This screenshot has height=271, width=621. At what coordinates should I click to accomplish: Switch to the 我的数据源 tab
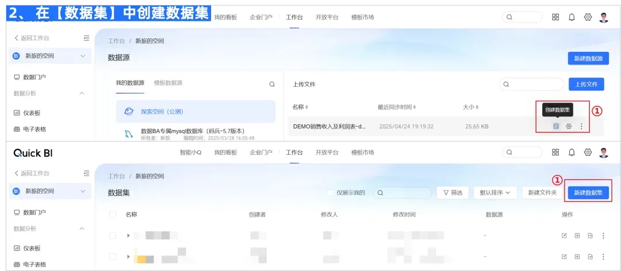130,83
